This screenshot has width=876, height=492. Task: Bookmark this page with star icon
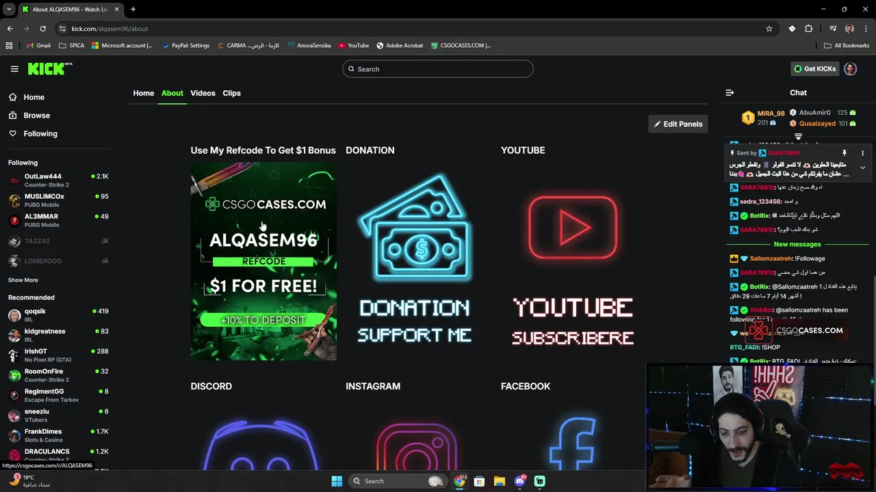[769, 29]
